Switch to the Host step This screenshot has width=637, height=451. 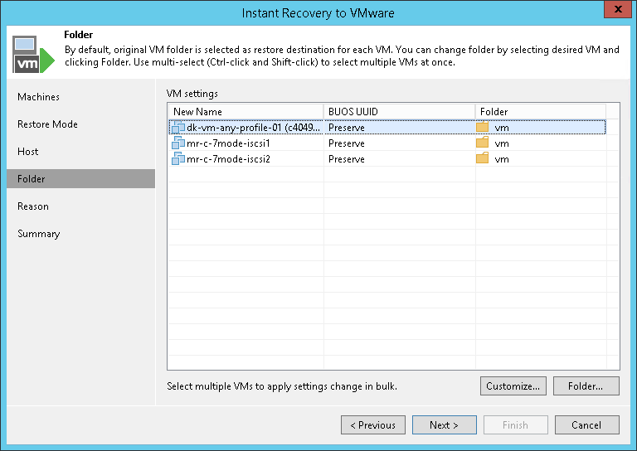click(x=28, y=152)
